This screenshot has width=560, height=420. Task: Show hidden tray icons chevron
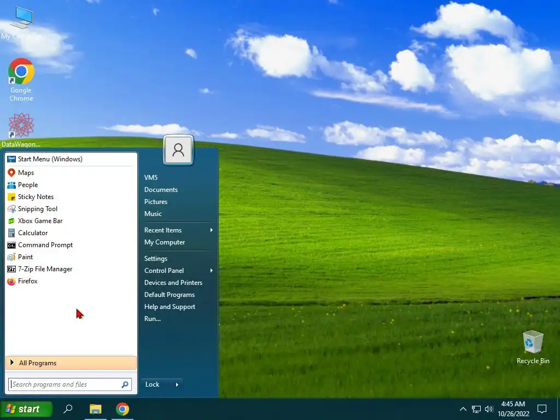click(x=463, y=409)
